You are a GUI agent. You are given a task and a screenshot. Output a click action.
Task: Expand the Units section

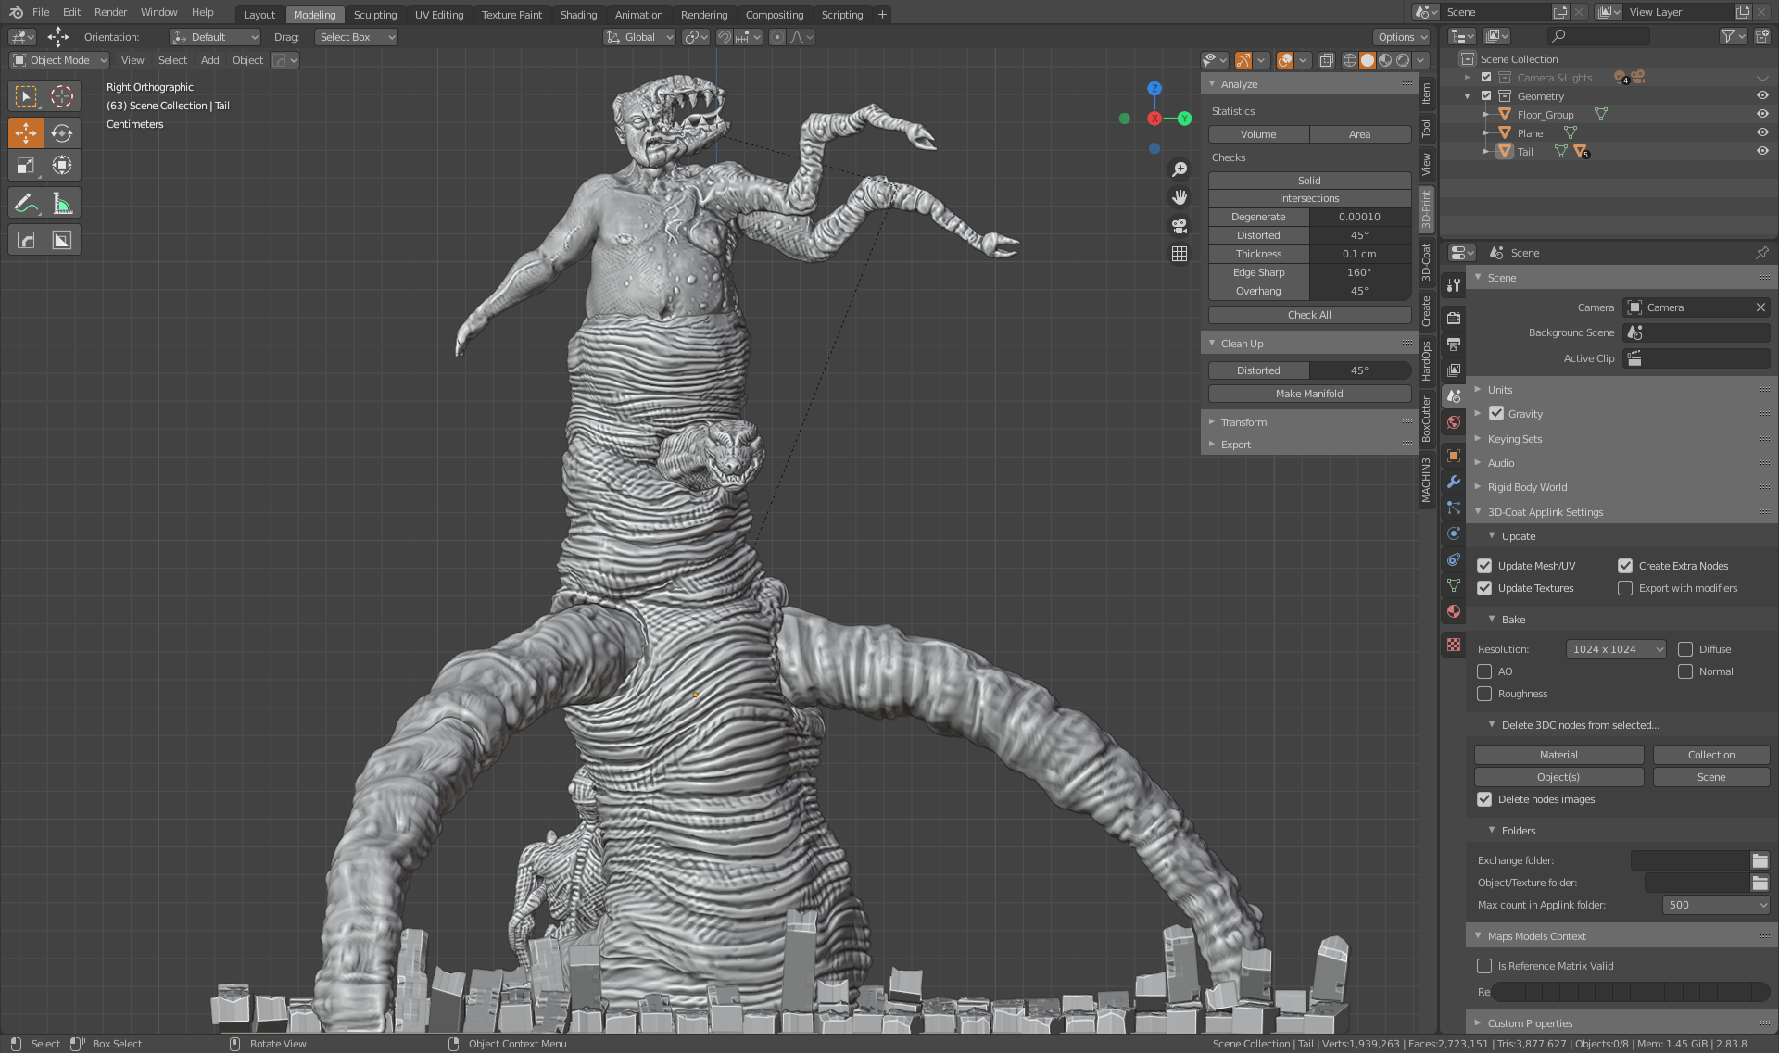point(1500,389)
